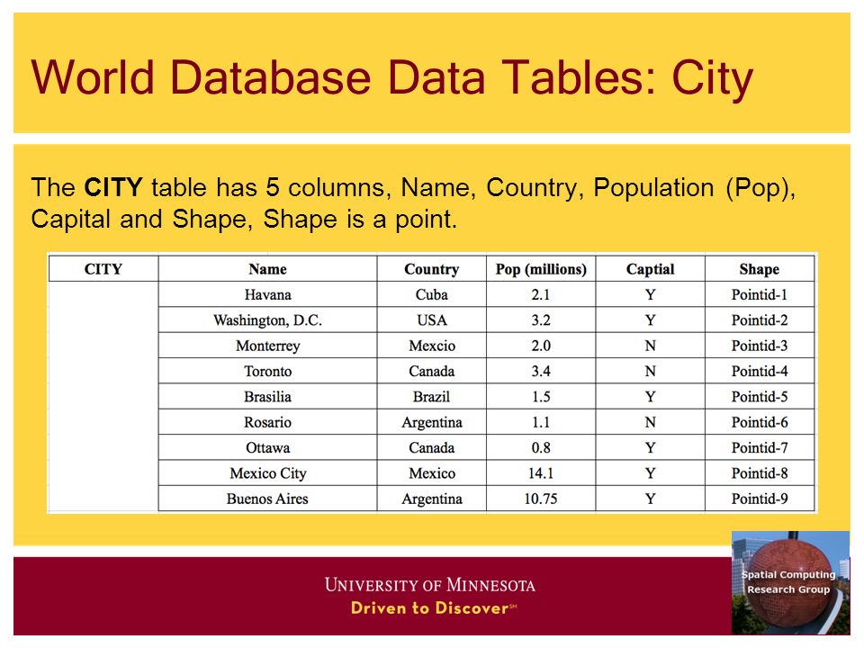Click the Pointid-7 shape cell
The image size is (864, 648).
pyautogui.click(x=760, y=447)
